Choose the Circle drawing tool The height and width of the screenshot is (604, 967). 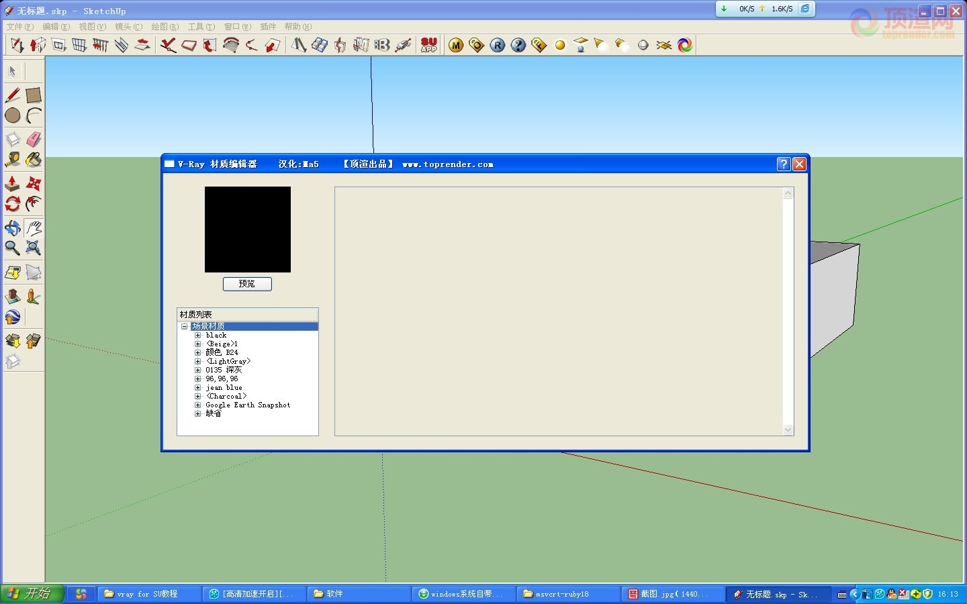pos(13,115)
